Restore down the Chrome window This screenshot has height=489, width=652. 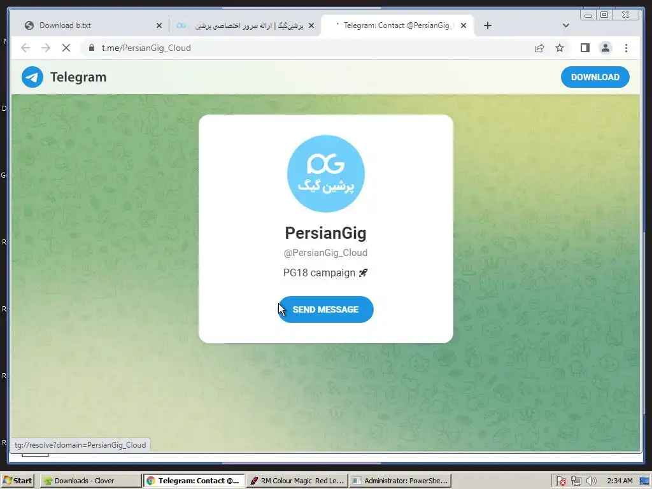[x=604, y=15]
